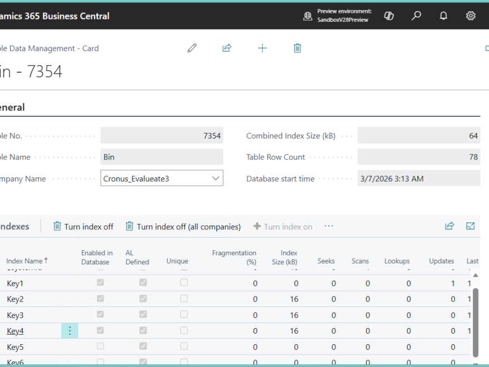Open the settings gear
The height and width of the screenshot is (367, 489).
471,16
